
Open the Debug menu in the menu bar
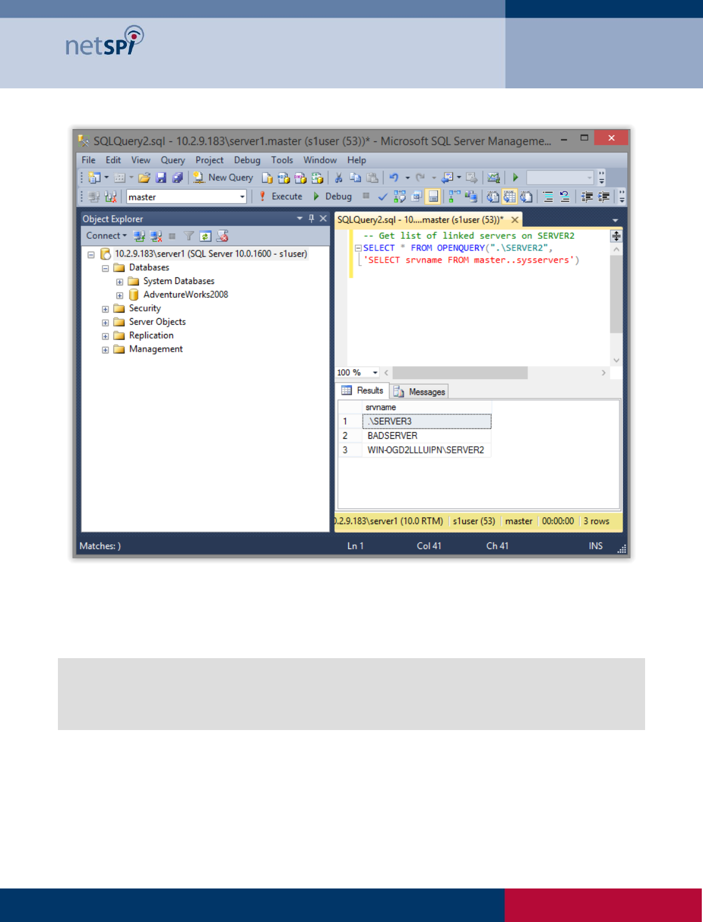coord(247,160)
